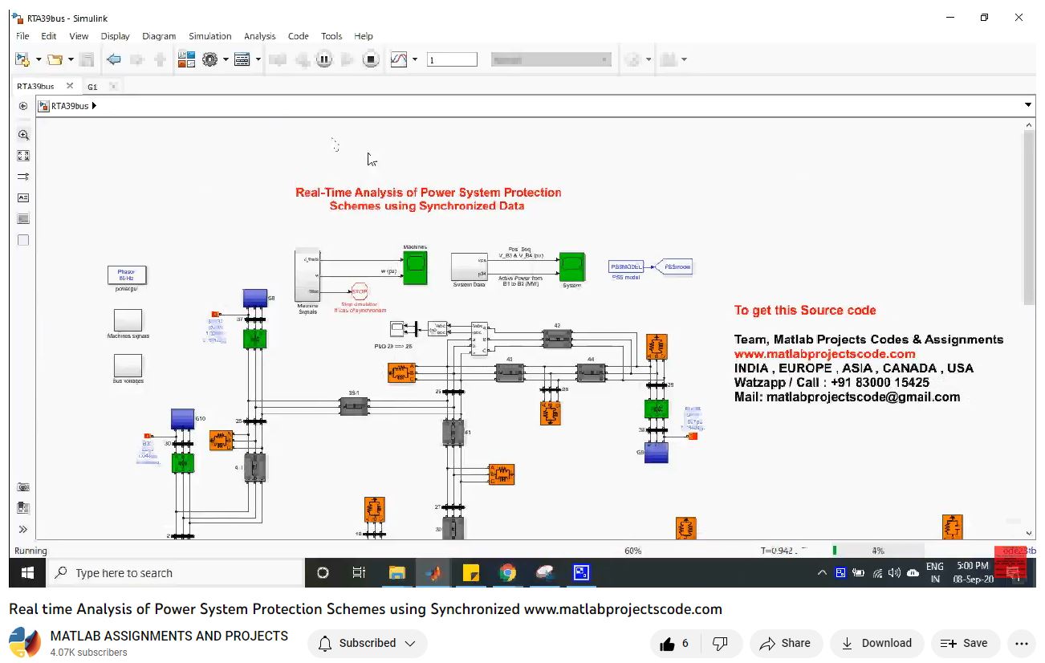Viewport: 1045px width, 663px height.
Task: Open the Simulink Library Browser
Action: [186, 59]
